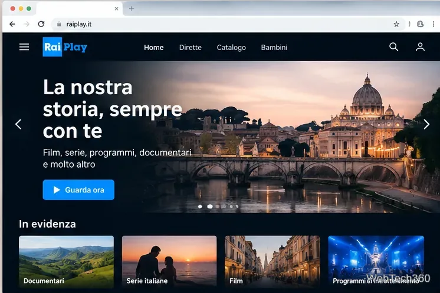Open Chrome three-dot menu

434,24
